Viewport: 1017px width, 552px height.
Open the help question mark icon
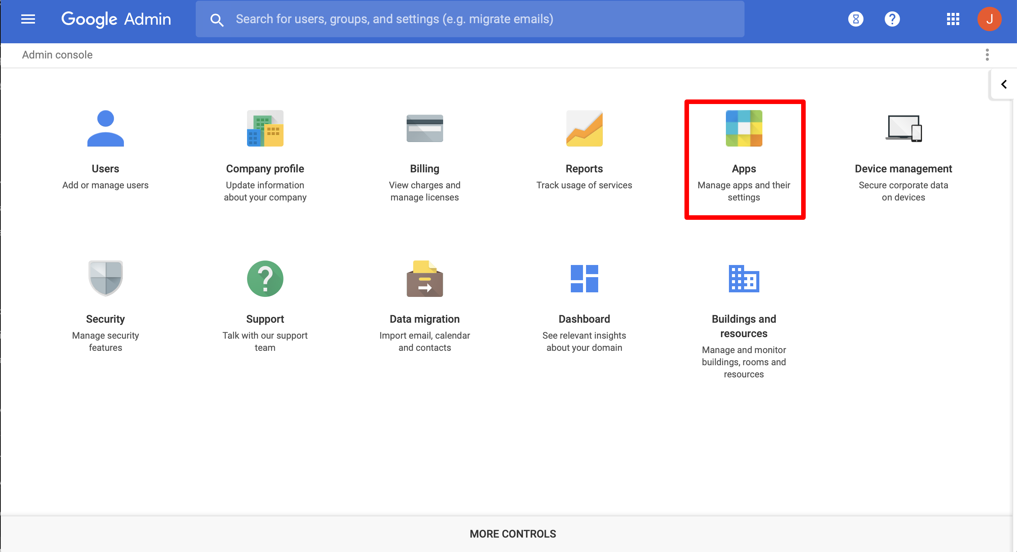[892, 19]
